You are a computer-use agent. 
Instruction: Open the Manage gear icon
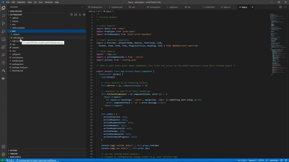click(x=3, y=154)
